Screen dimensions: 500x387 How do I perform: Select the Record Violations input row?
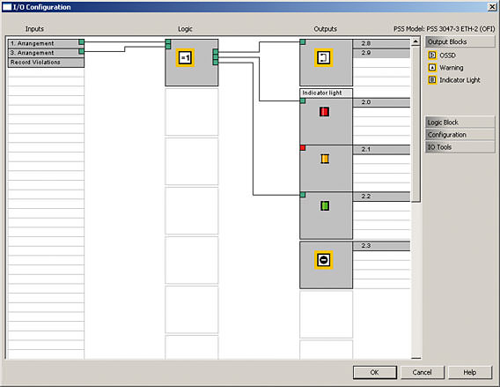point(46,63)
